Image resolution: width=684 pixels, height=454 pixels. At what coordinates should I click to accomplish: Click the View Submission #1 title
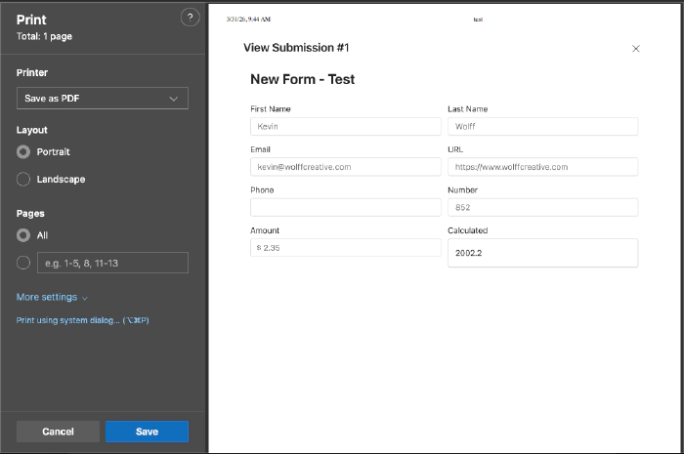[x=296, y=48]
